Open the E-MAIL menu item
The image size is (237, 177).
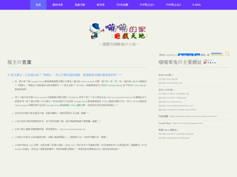(x=197, y=5)
